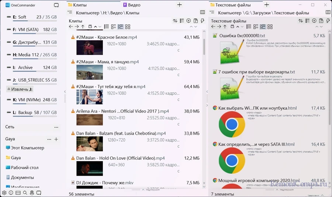Open three-dots menu next to Gaya header

click(49, 139)
